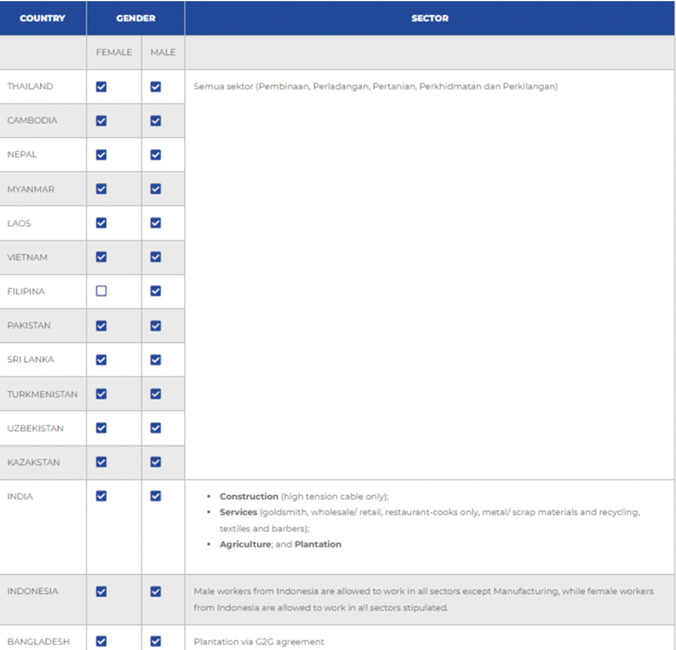Click the SECTOR column header
Screen dimensions: 676x650
(x=429, y=19)
